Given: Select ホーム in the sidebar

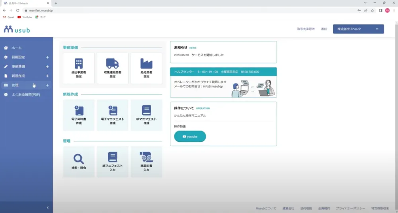Looking at the screenshot, I should click(x=17, y=48).
